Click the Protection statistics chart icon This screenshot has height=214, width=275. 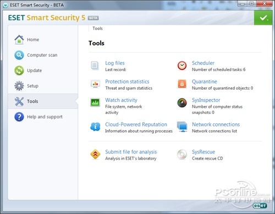pos(95,84)
